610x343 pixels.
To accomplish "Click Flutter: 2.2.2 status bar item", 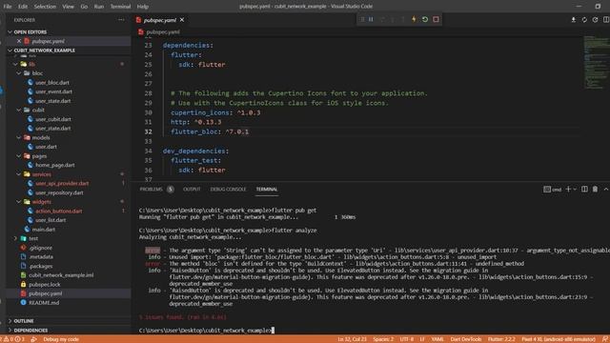I will pyautogui.click(x=501, y=339).
